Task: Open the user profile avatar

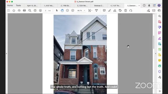Action: coord(159,5)
